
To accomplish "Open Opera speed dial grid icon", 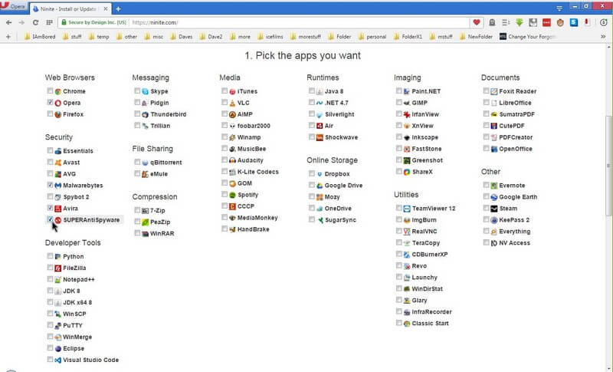I will tap(49, 23).
